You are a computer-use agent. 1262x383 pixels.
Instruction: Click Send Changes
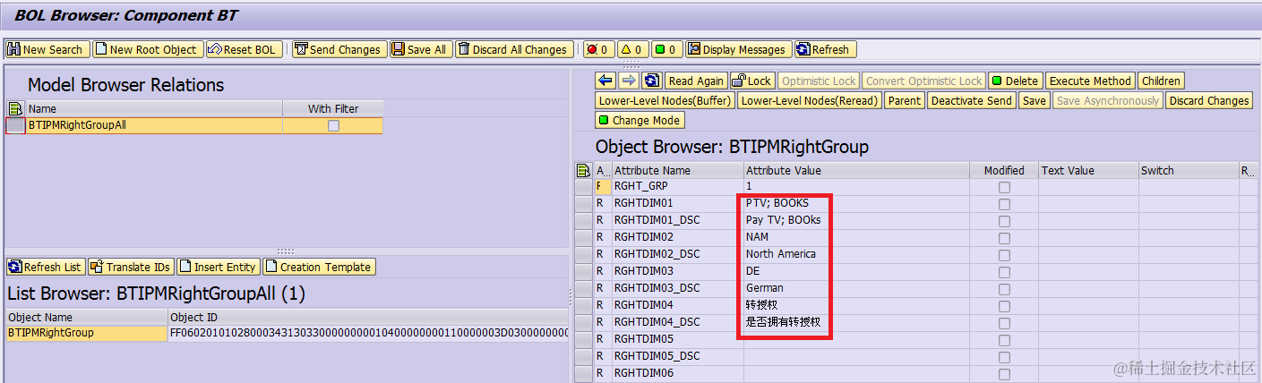coord(339,49)
